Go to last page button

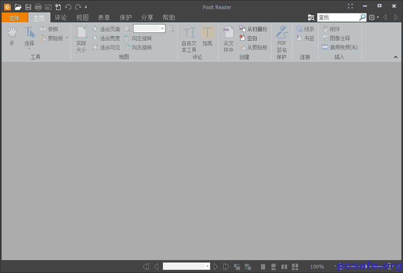[x=226, y=267]
